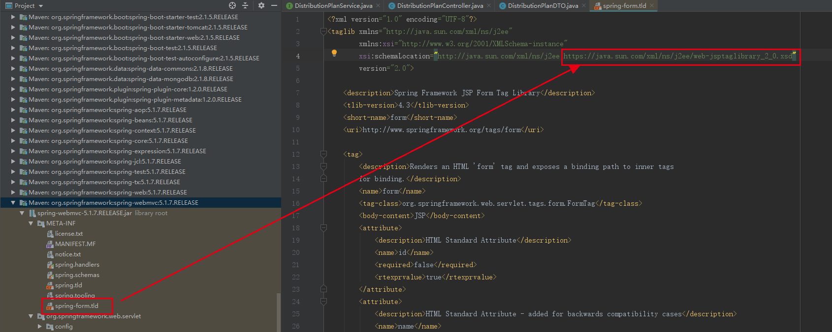This screenshot has height=332, width=832.
Task: Click library icon of spring-data-commons entry
Action: (23, 68)
